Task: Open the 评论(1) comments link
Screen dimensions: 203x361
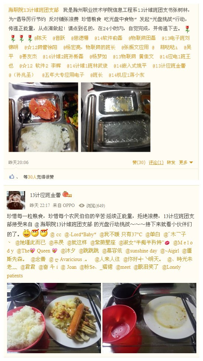Action: coord(156,163)
